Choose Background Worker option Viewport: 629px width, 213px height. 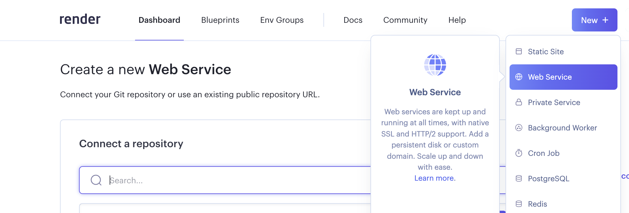pos(563,128)
